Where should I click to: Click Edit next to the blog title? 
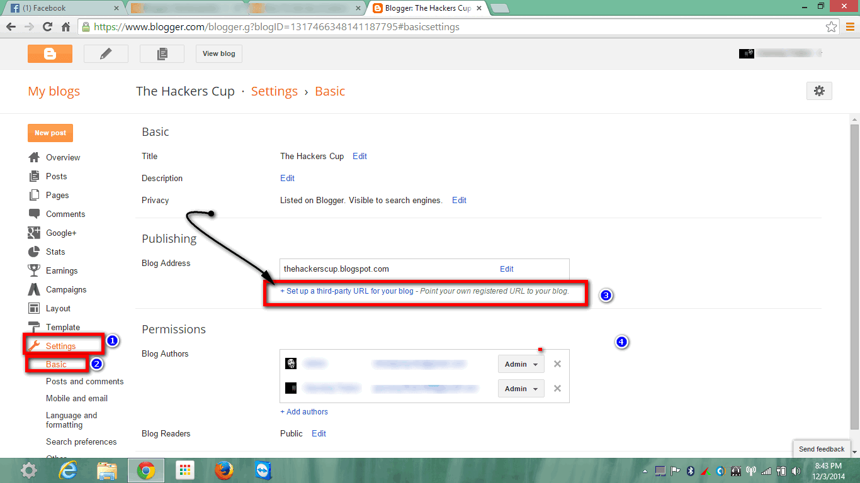pyautogui.click(x=359, y=156)
